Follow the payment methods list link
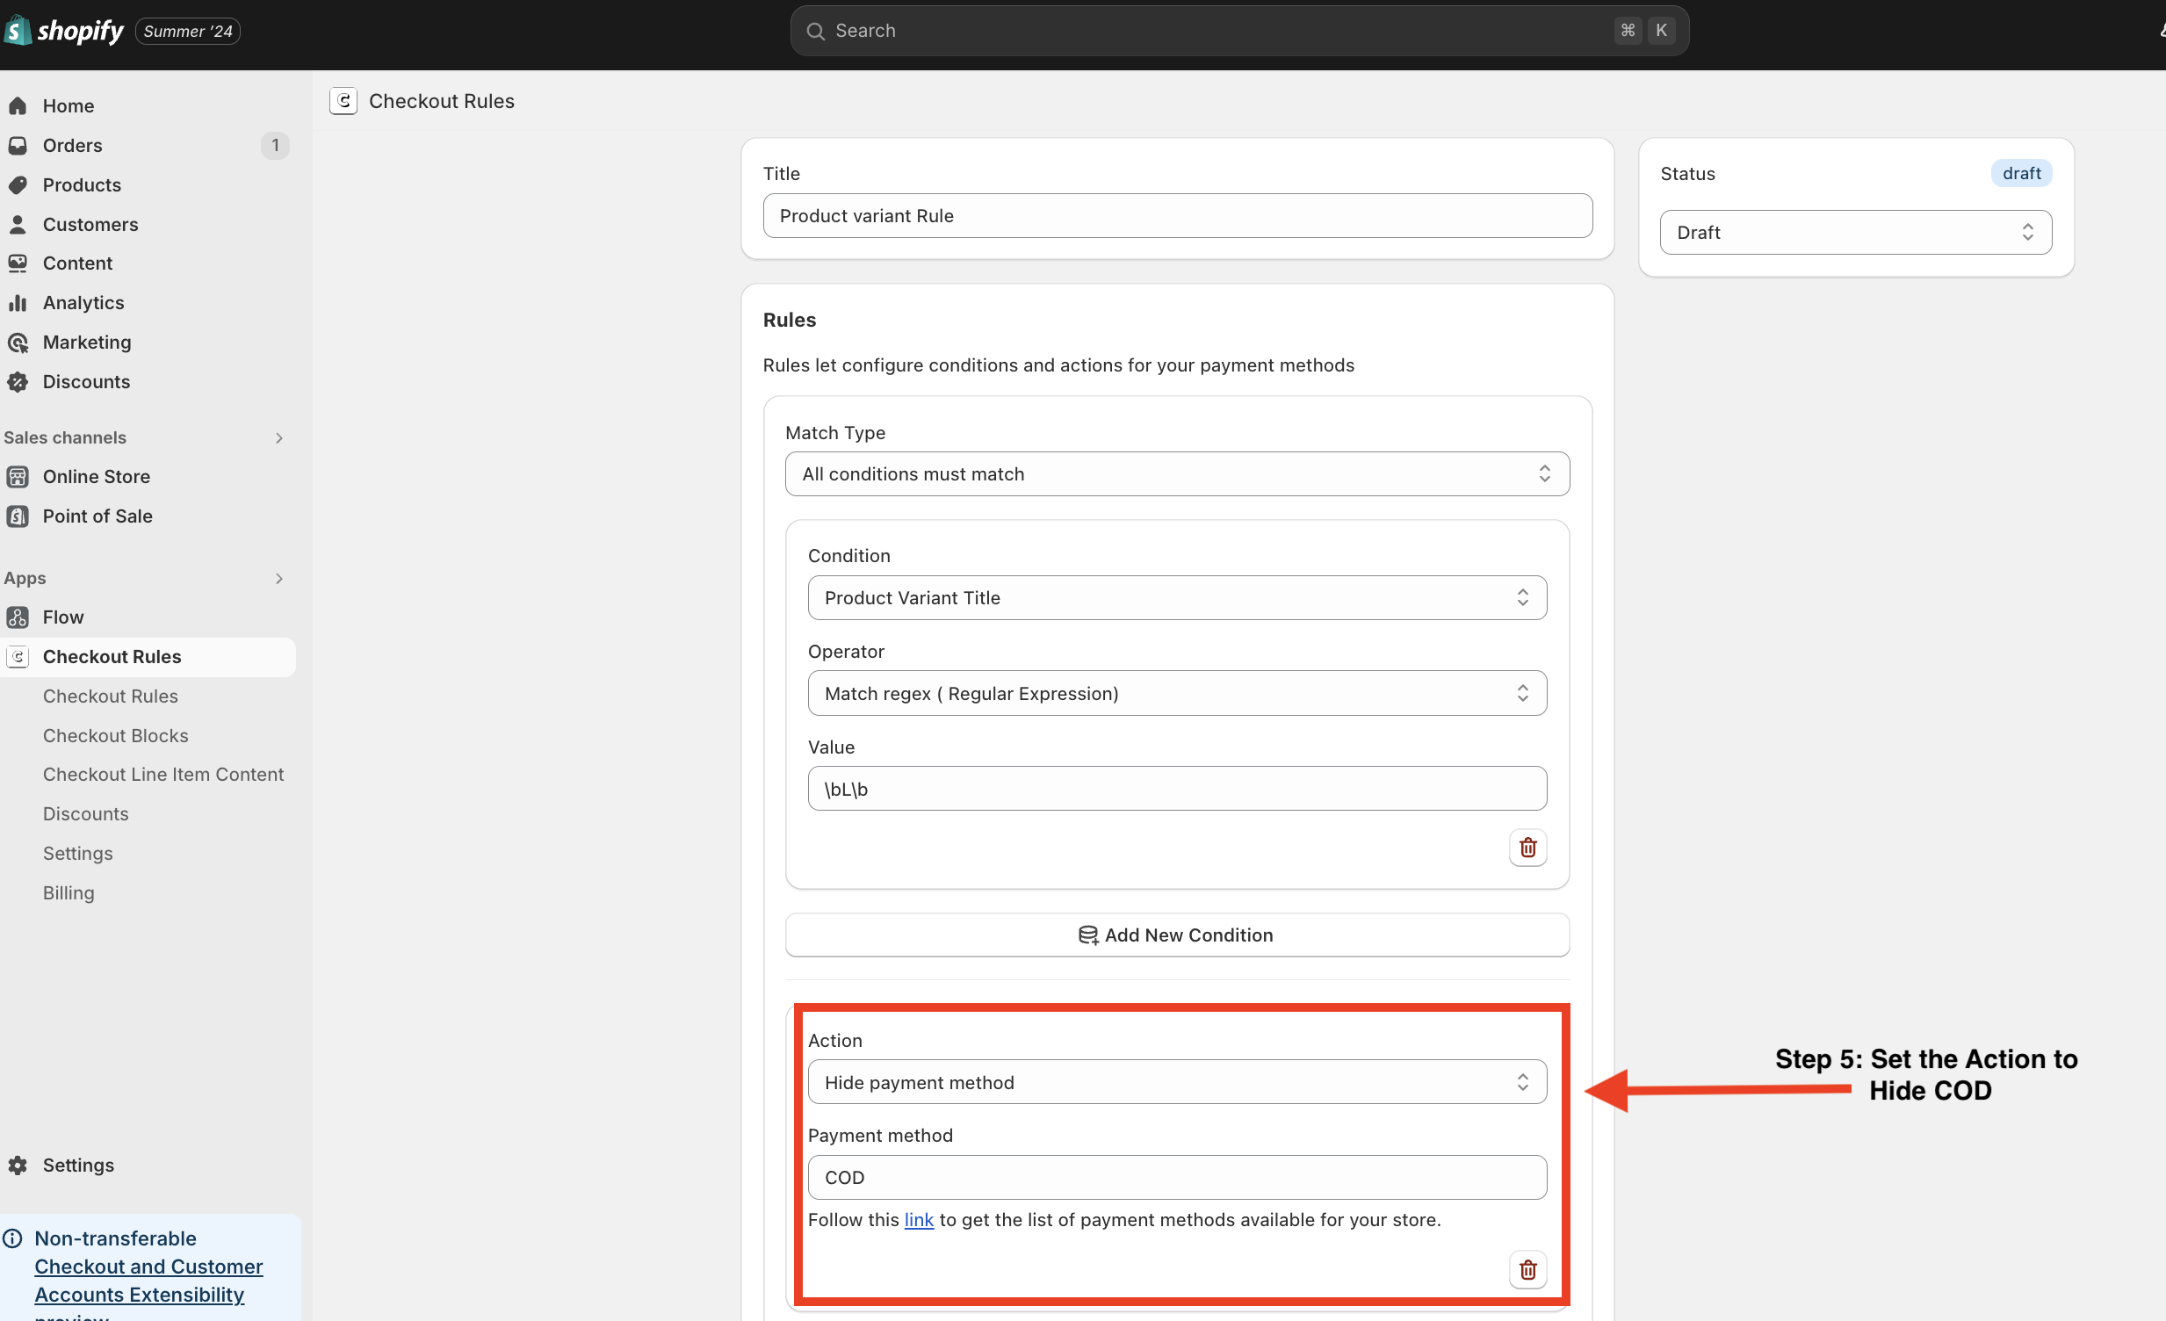Image resolution: width=2166 pixels, height=1321 pixels. click(x=918, y=1219)
